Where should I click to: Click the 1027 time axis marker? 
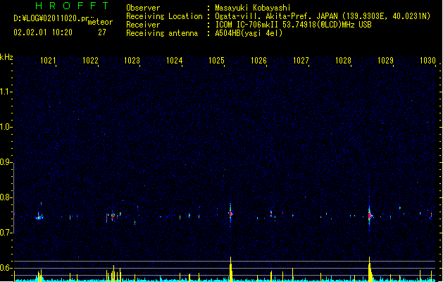pos(301,61)
